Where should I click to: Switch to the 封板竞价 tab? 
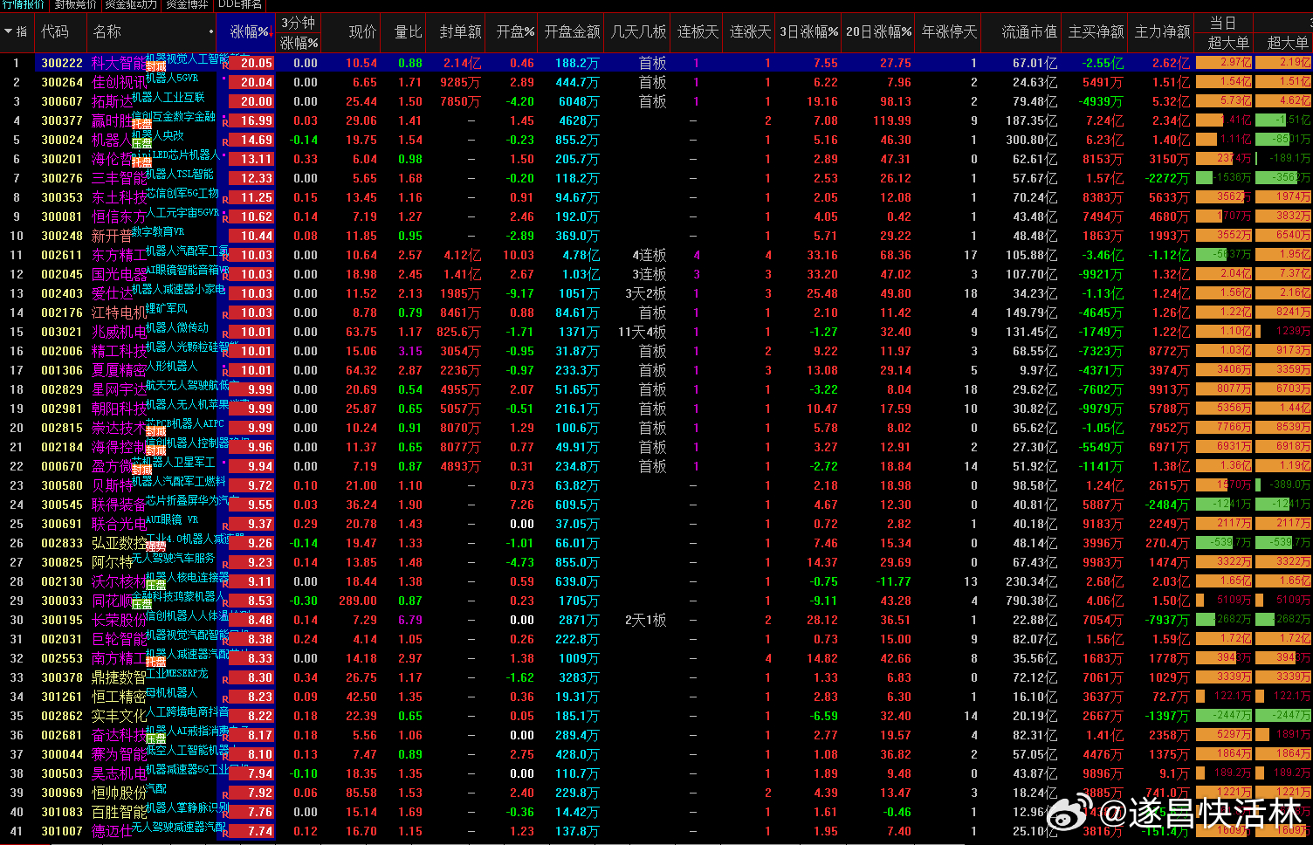(76, 4)
